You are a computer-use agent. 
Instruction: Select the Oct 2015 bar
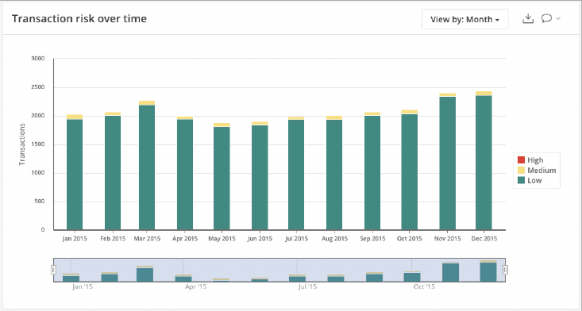(x=410, y=170)
